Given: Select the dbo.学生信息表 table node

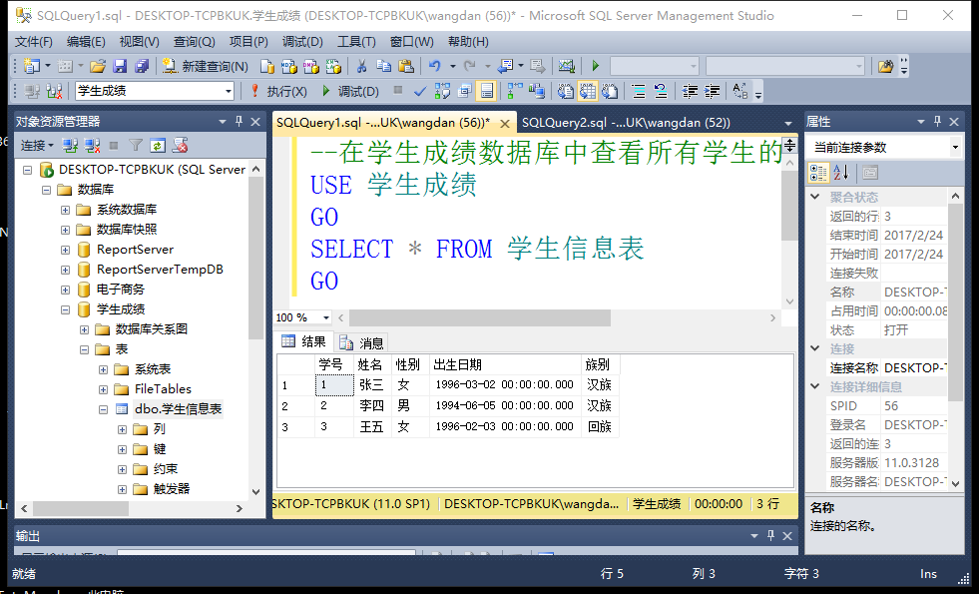Looking at the screenshot, I should [178, 409].
